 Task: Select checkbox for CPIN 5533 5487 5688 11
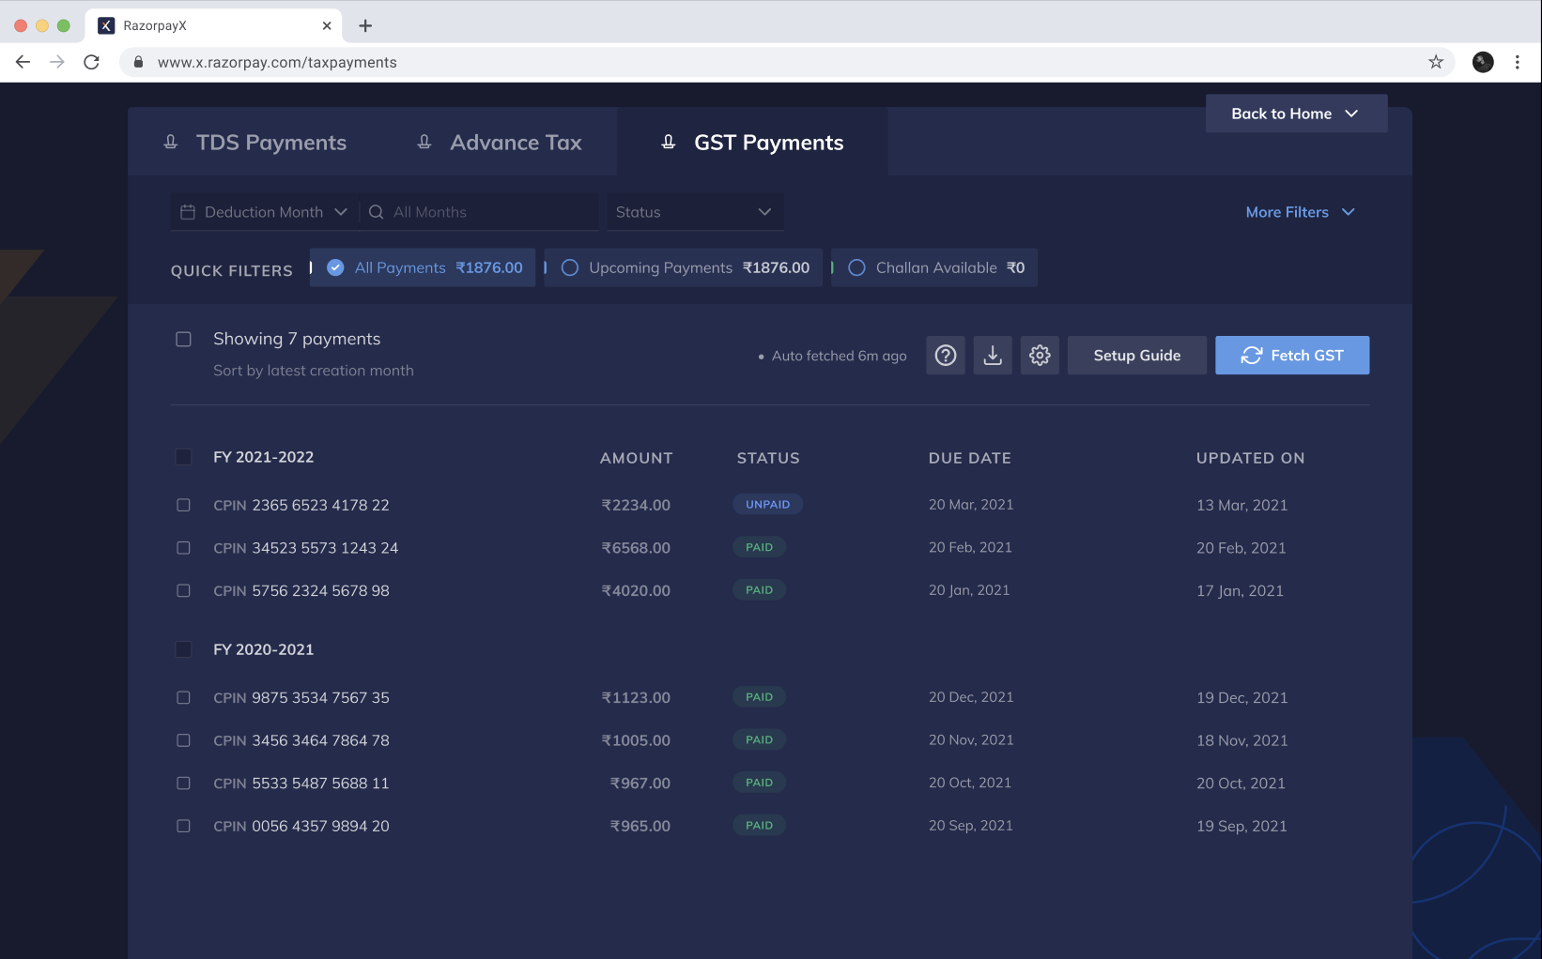pyautogui.click(x=183, y=784)
